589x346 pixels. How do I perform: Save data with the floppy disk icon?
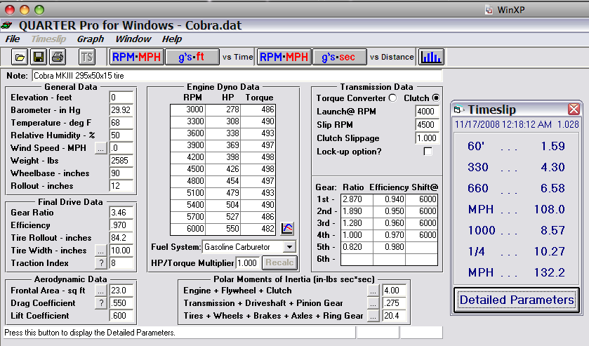pyautogui.click(x=39, y=57)
